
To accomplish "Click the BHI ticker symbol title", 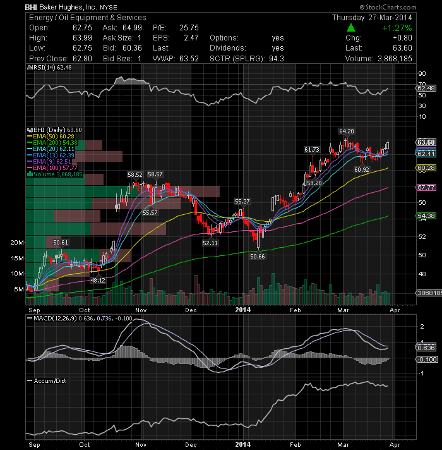I will pyautogui.click(x=31, y=7).
